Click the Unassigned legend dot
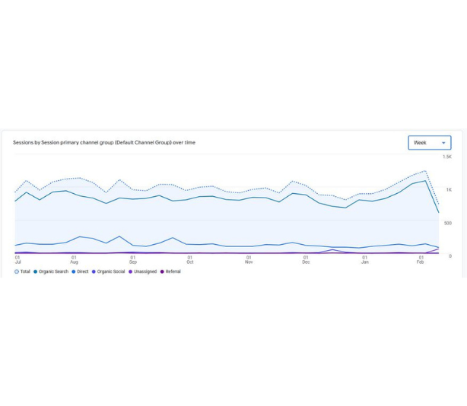This screenshot has height=406, width=467. (x=131, y=271)
